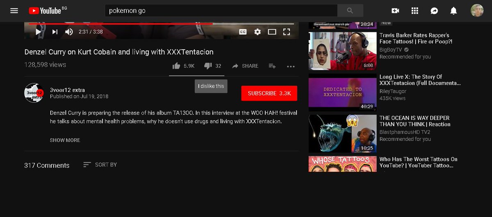Skip to next video
Viewport: 492px width, 217px height.
(55, 32)
